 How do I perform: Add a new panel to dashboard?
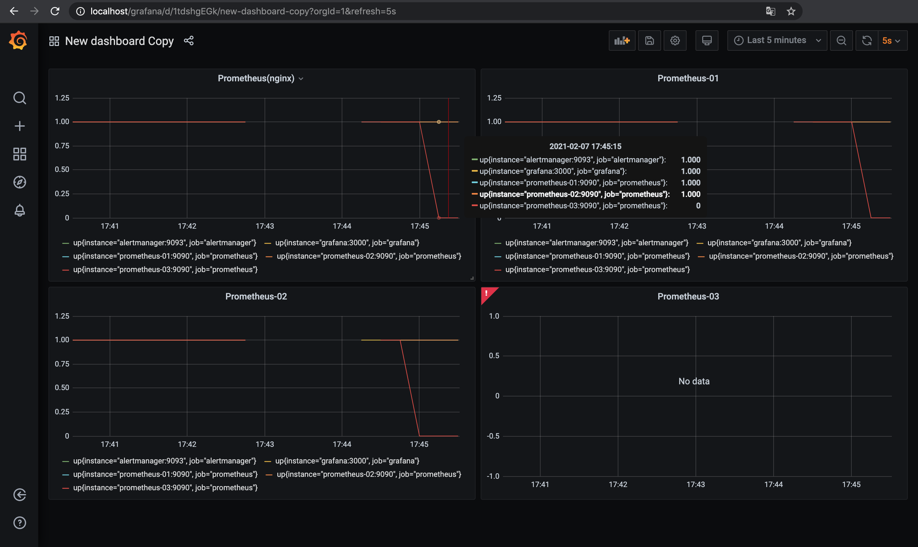622,41
